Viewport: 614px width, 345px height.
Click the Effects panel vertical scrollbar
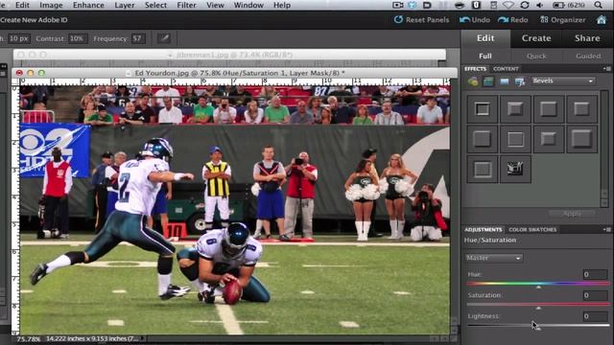click(x=604, y=149)
